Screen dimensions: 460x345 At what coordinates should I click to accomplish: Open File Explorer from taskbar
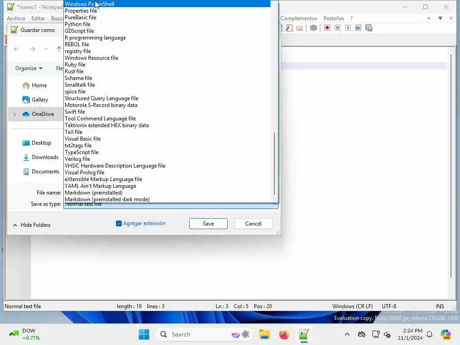click(264, 334)
